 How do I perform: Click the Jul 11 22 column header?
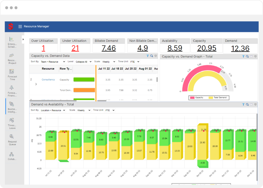point(104,69)
